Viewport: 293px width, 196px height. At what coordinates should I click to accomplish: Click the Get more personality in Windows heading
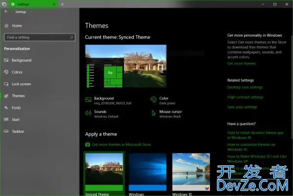254,35
